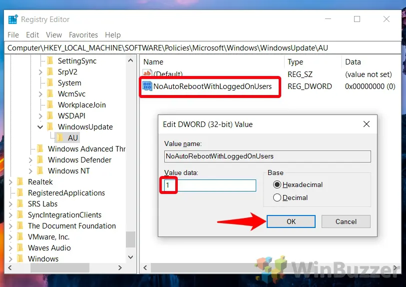The height and width of the screenshot is (287, 406).
Task: Click the tree pane scroll up arrow
Action: (130, 60)
